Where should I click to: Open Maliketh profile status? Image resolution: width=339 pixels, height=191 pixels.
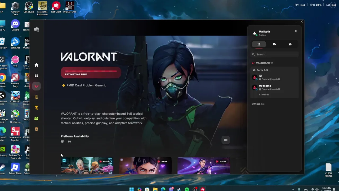[262, 33]
